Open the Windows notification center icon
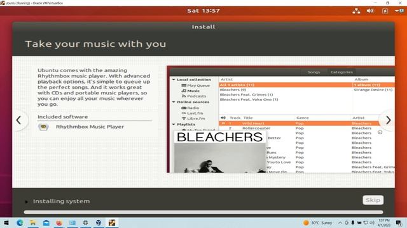This screenshot has height=228, width=407. [399, 222]
